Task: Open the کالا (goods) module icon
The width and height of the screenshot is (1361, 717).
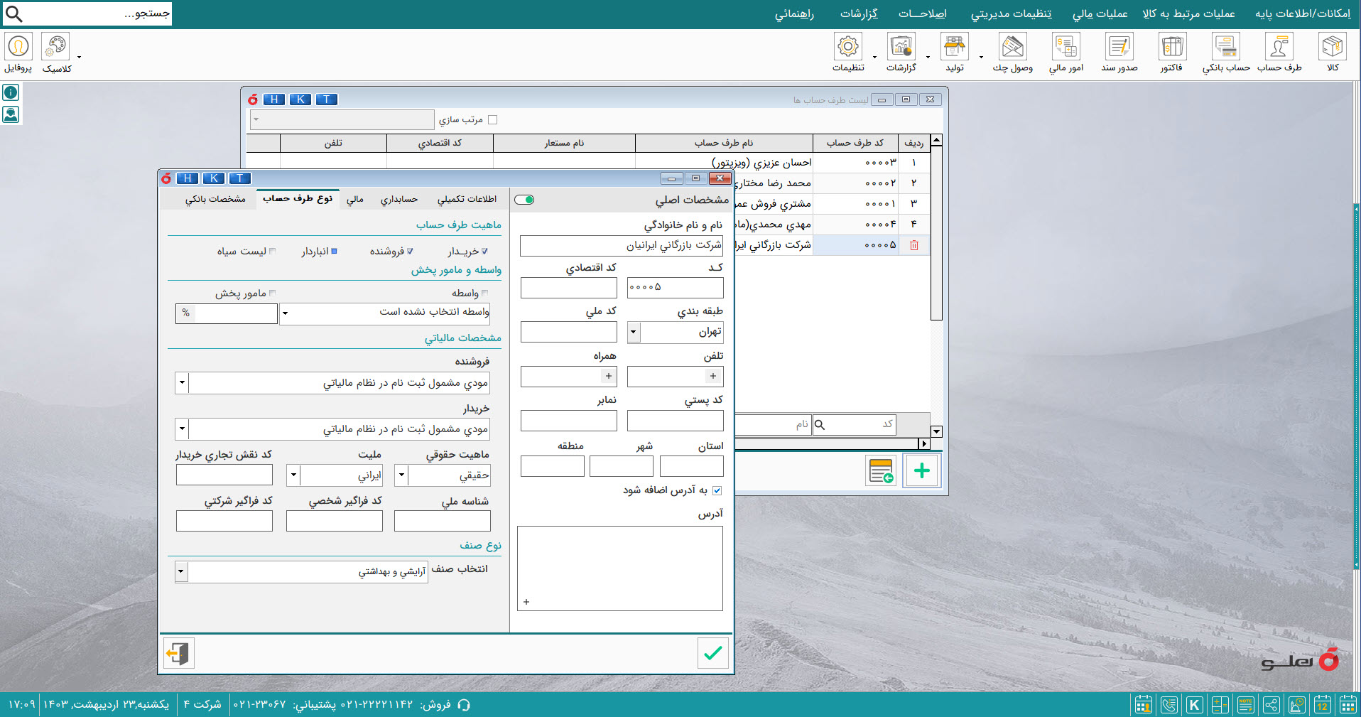Action: [x=1332, y=50]
